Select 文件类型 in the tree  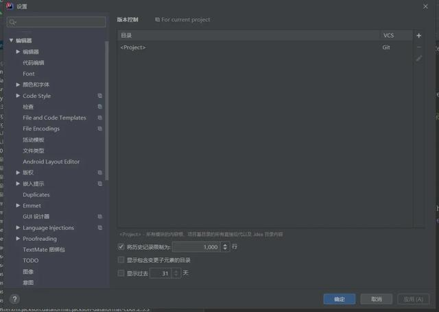click(x=34, y=151)
